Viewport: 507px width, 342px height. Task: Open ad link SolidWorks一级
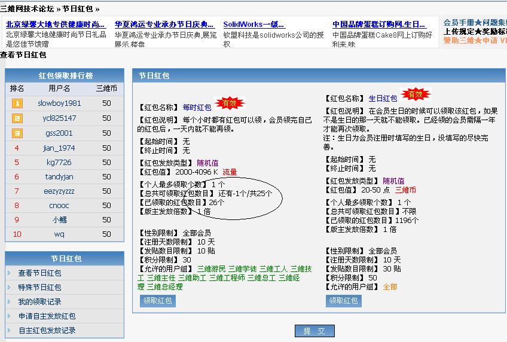pos(254,25)
